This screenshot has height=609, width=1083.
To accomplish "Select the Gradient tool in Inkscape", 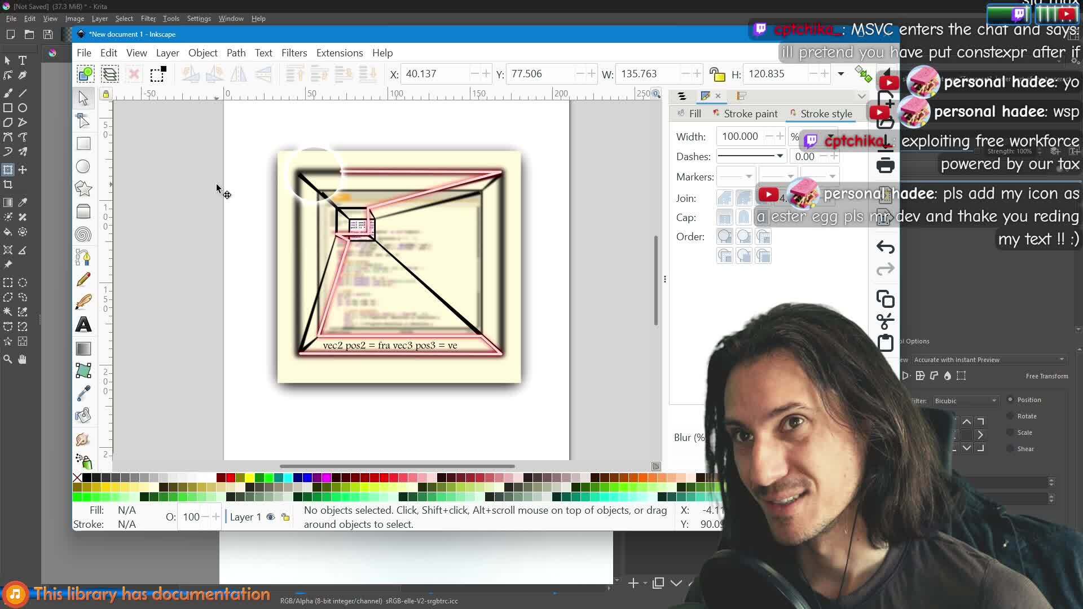I will (x=83, y=348).
